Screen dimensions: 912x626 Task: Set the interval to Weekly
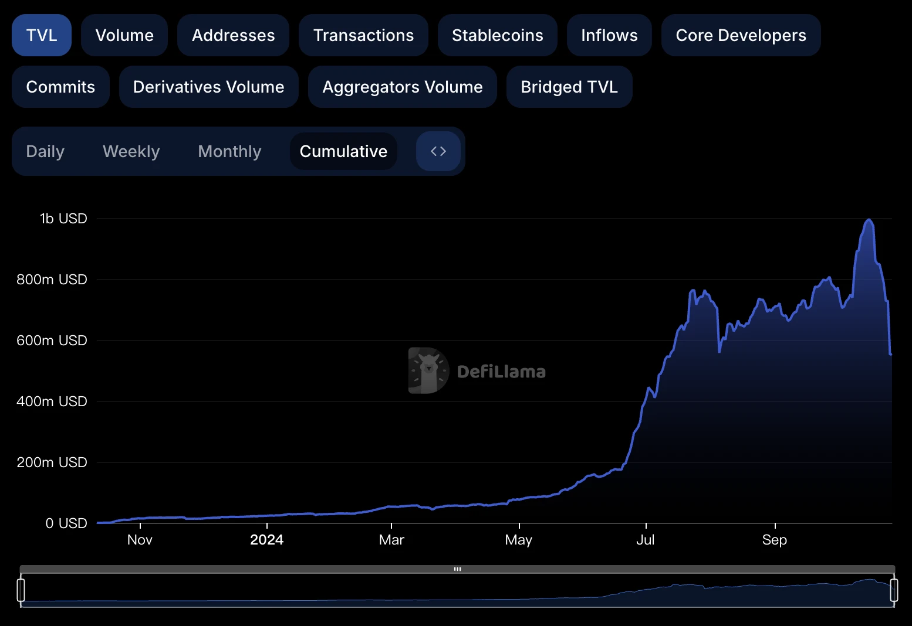131,151
